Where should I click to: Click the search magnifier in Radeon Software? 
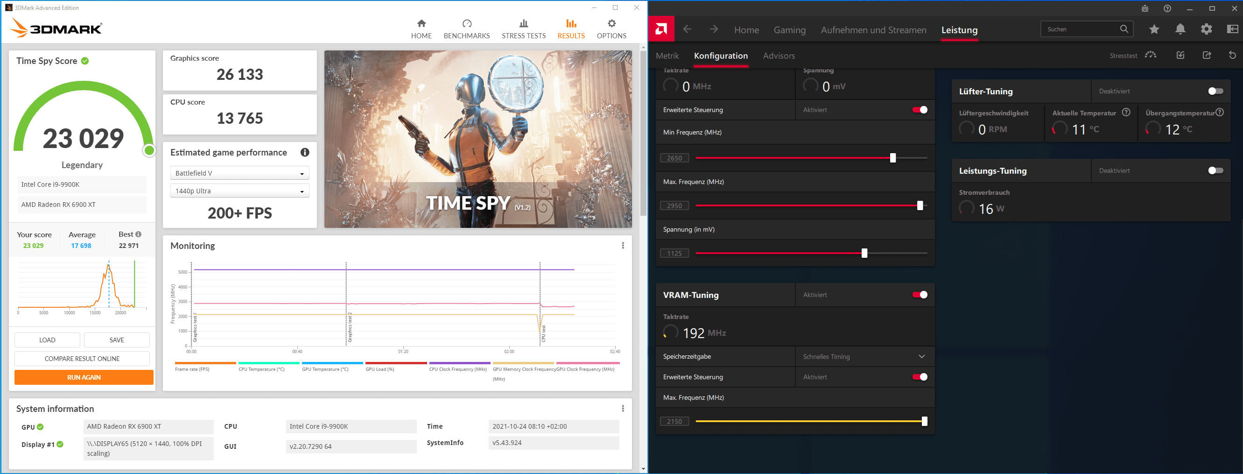[1124, 29]
